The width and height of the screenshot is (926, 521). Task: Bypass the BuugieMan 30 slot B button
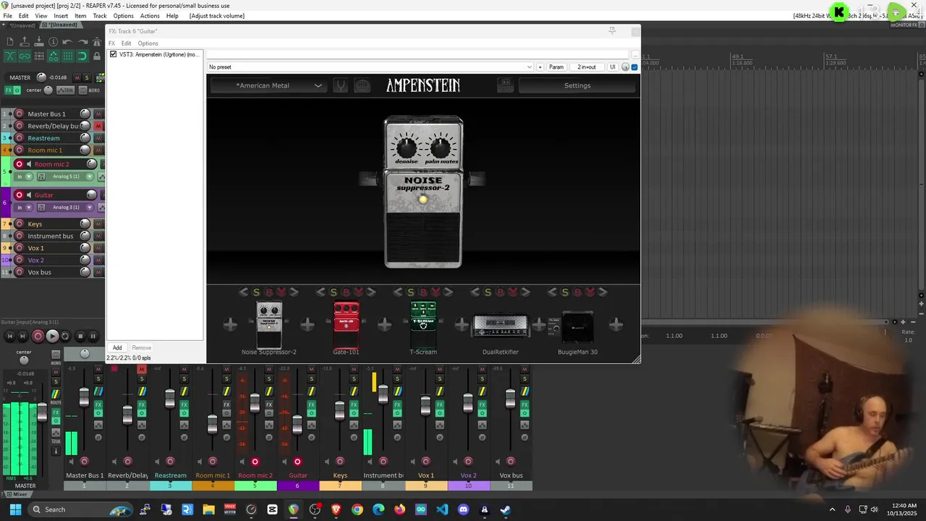(577, 292)
